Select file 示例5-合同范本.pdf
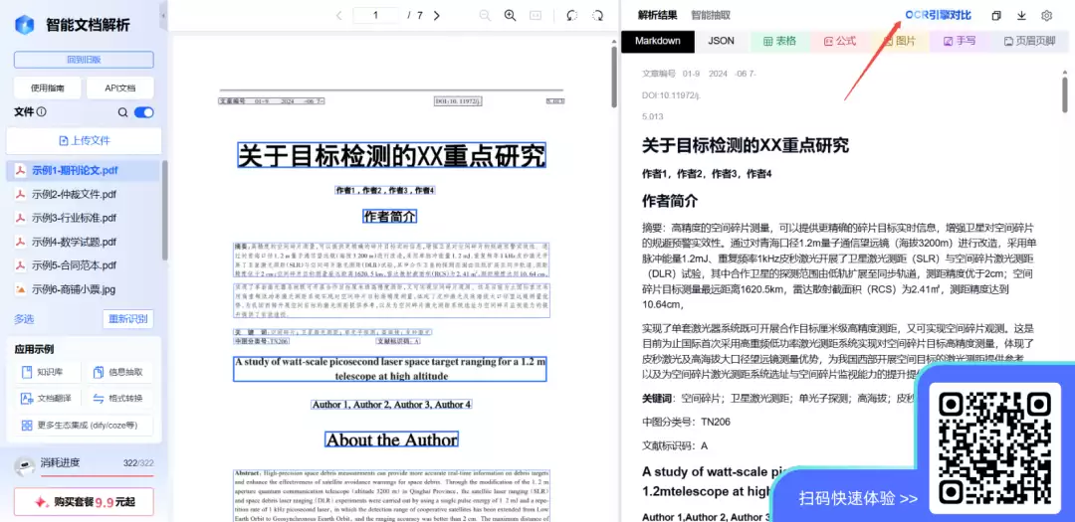 (x=84, y=265)
